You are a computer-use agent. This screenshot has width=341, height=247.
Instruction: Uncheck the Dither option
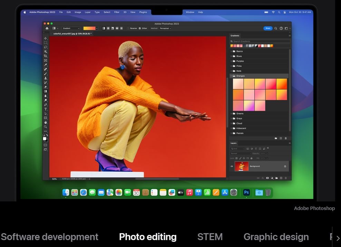click(x=140, y=28)
